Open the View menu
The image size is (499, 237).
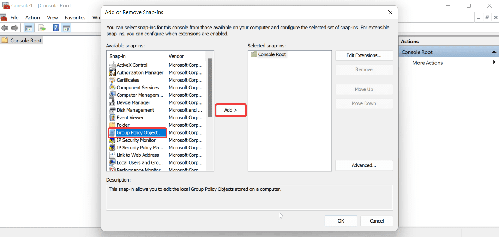(52, 17)
